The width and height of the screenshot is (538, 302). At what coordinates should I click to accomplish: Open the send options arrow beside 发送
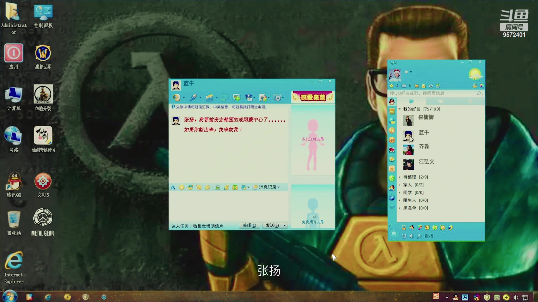tap(285, 225)
